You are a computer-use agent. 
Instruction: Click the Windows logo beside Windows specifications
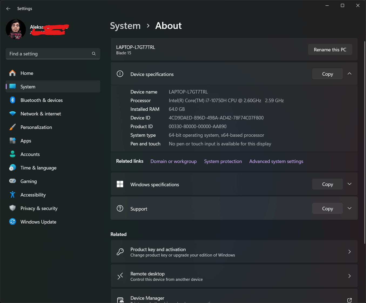(x=120, y=184)
